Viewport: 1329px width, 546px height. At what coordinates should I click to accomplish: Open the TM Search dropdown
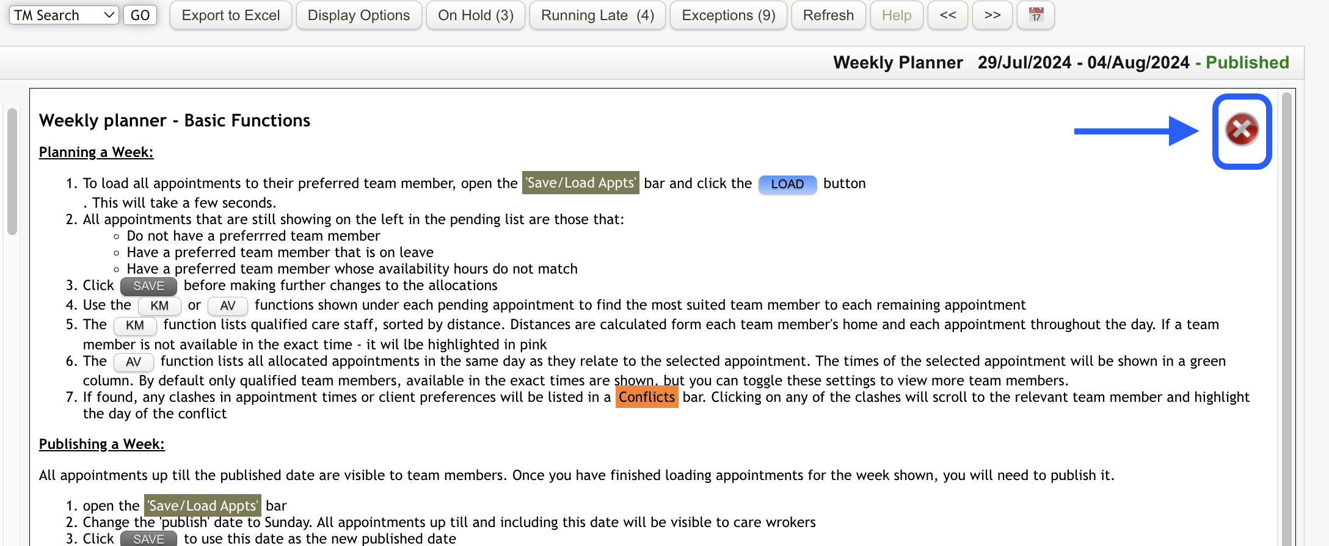coord(64,15)
